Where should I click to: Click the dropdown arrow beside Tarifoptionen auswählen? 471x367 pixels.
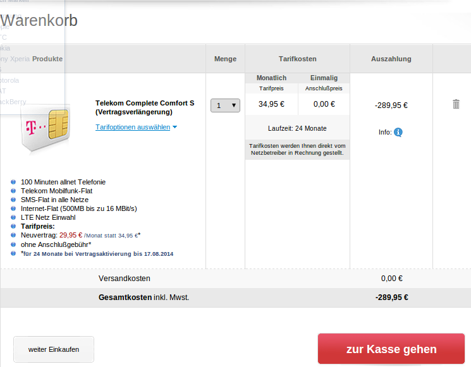pos(175,127)
